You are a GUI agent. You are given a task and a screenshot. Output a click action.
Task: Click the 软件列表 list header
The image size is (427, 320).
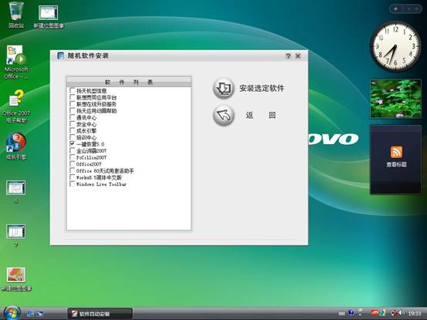pyautogui.click(x=129, y=82)
